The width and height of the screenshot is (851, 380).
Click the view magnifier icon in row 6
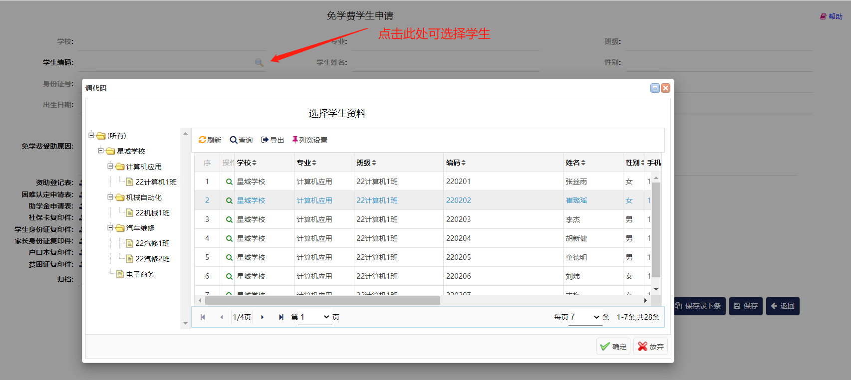tap(229, 276)
